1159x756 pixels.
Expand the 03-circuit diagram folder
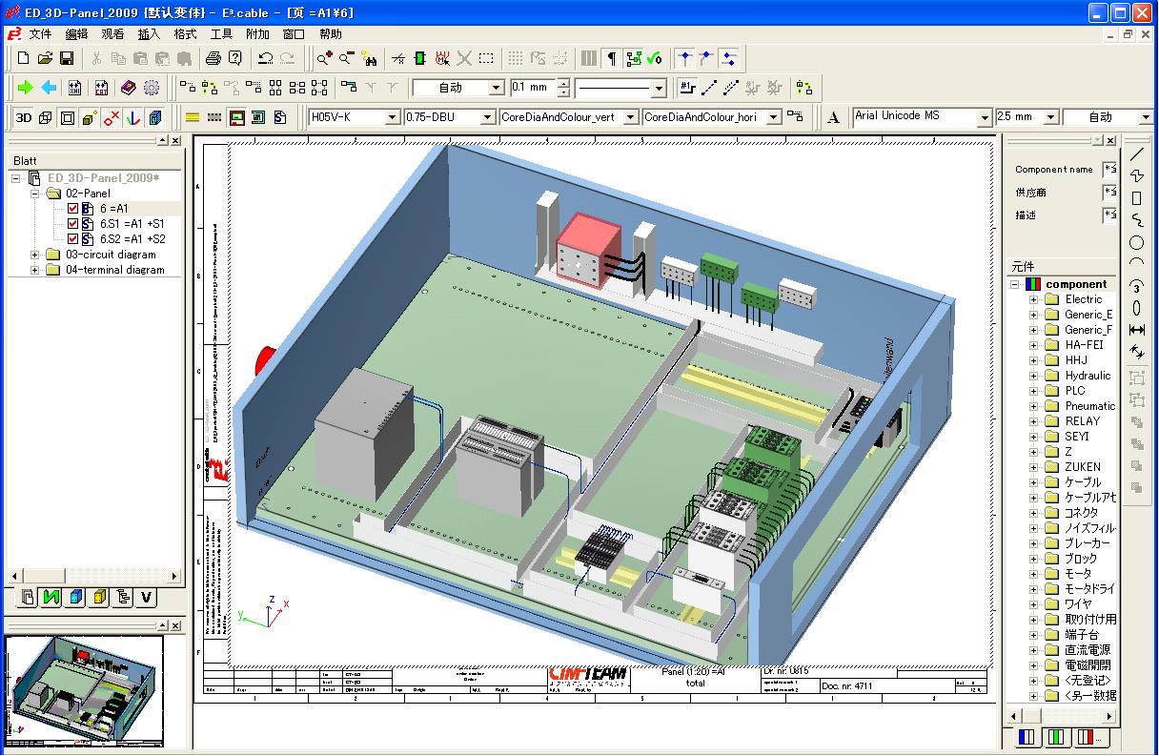pos(36,255)
